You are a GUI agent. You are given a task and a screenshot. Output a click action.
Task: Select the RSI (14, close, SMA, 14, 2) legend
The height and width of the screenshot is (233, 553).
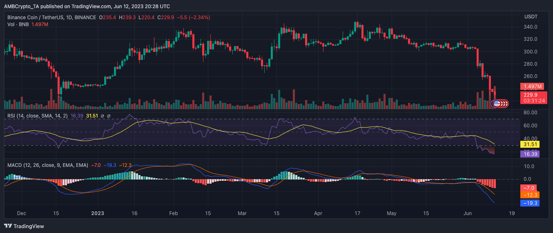pos(38,116)
